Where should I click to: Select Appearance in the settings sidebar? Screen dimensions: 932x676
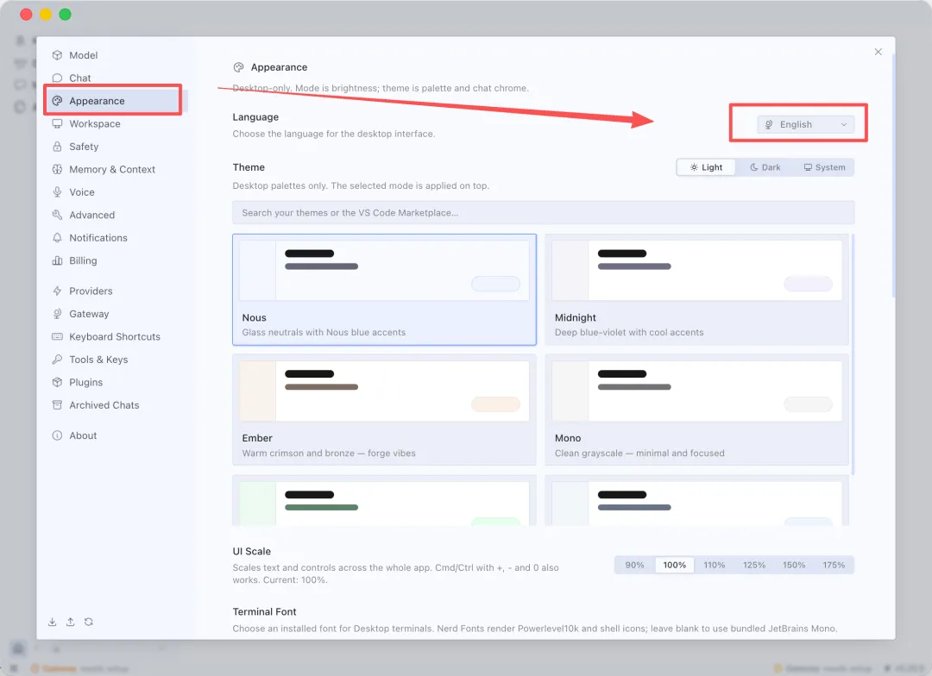[x=116, y=101]
